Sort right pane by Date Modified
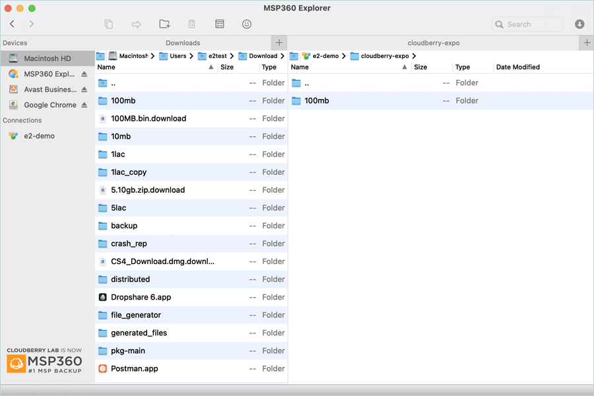 (x=518, y=67)
